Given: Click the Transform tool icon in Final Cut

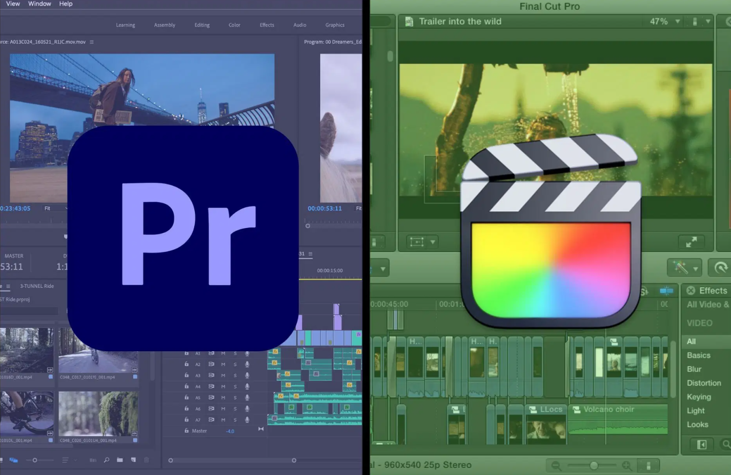Looking at the screenshot, I should [x=417, y=242].
